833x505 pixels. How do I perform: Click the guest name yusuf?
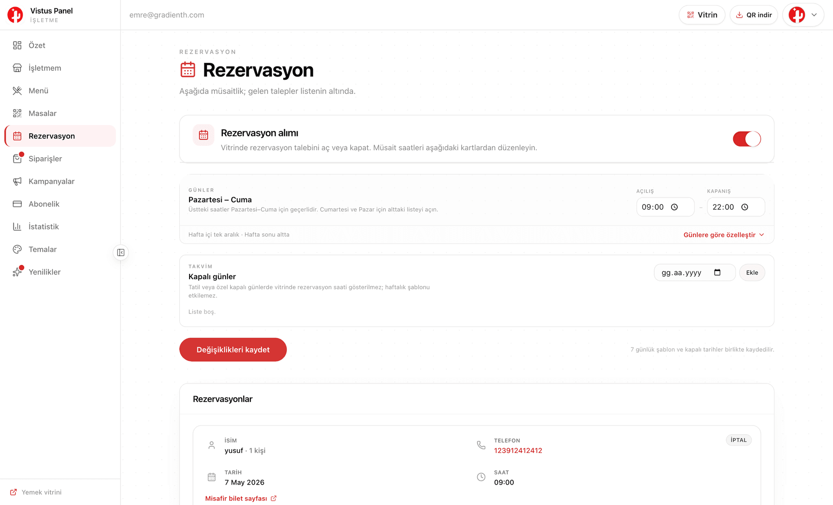point(234,451)
